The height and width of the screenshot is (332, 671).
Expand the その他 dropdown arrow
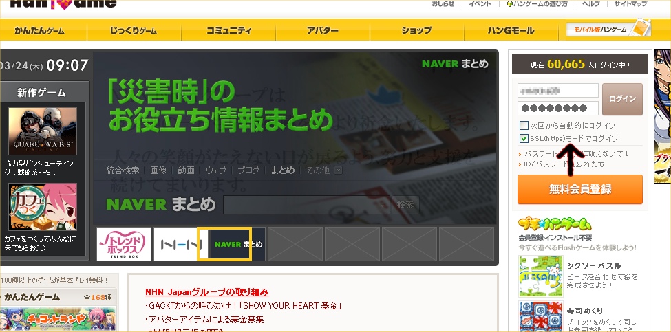[338, 170]
